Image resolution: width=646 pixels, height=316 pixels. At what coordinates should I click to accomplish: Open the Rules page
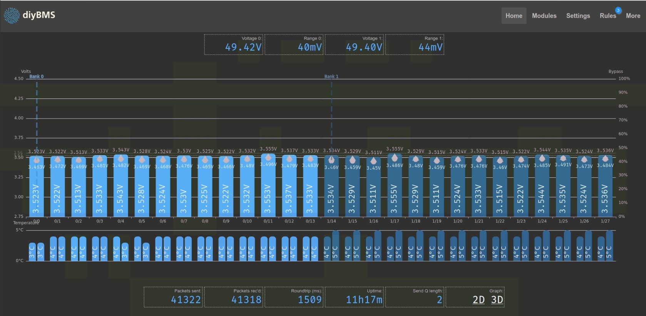coord(608,16)
